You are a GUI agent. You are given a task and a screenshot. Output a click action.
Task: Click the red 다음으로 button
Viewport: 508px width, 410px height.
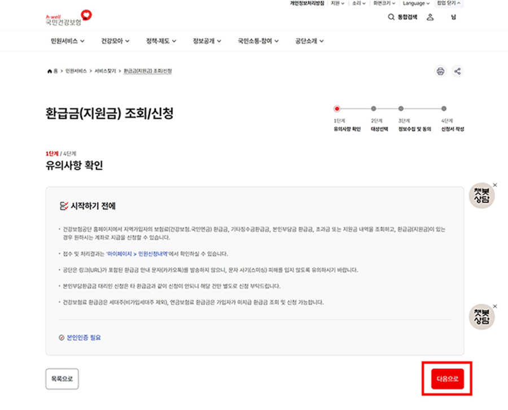click(448, 378)
